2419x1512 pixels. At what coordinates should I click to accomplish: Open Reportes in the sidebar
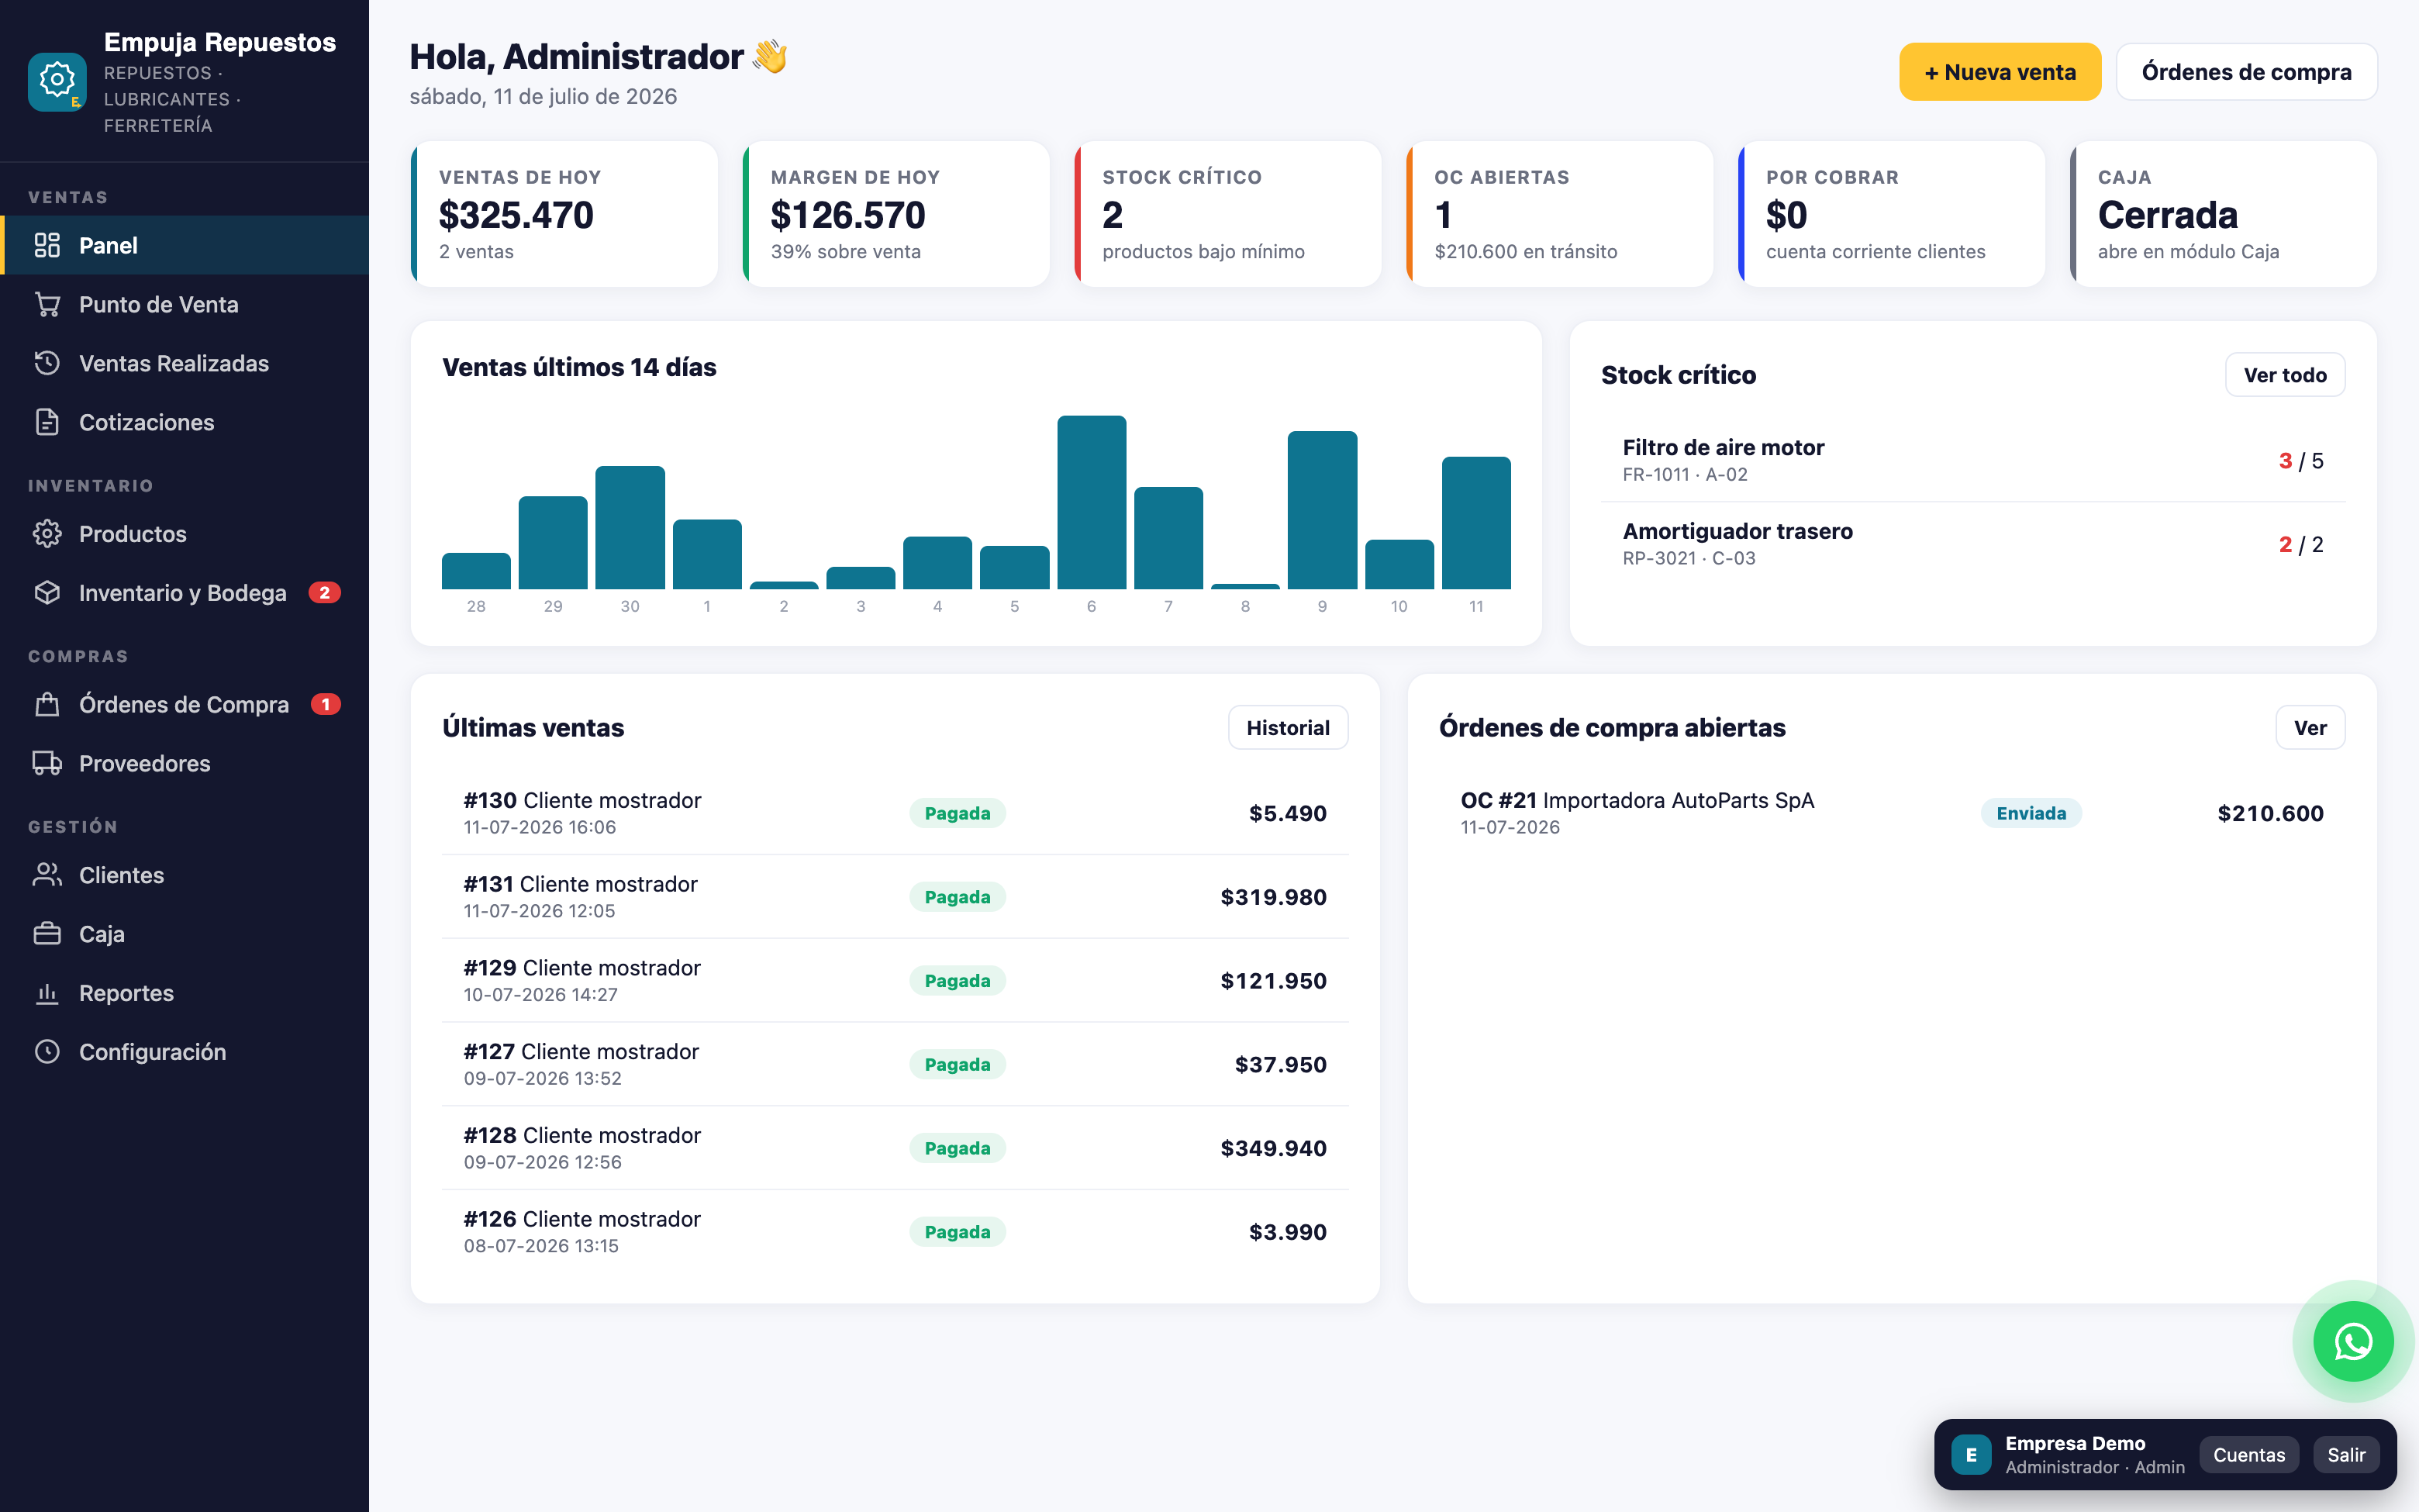point(185,993)
